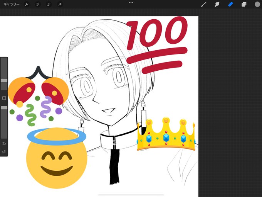This screenshot has width=262, height=197.
Task: Open the active color picker circle
Action: click(257, 4)
